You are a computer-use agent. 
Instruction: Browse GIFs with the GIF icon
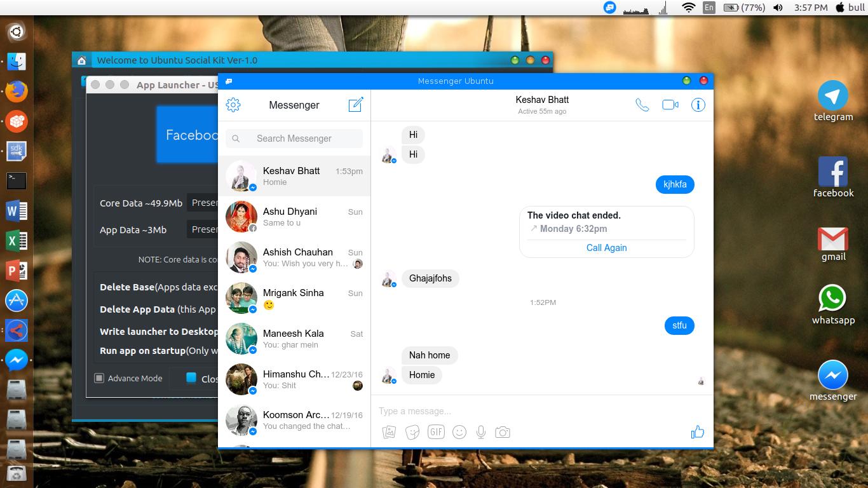436,431
